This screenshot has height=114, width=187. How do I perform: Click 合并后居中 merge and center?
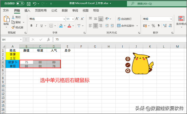click(x=126, y=26)
